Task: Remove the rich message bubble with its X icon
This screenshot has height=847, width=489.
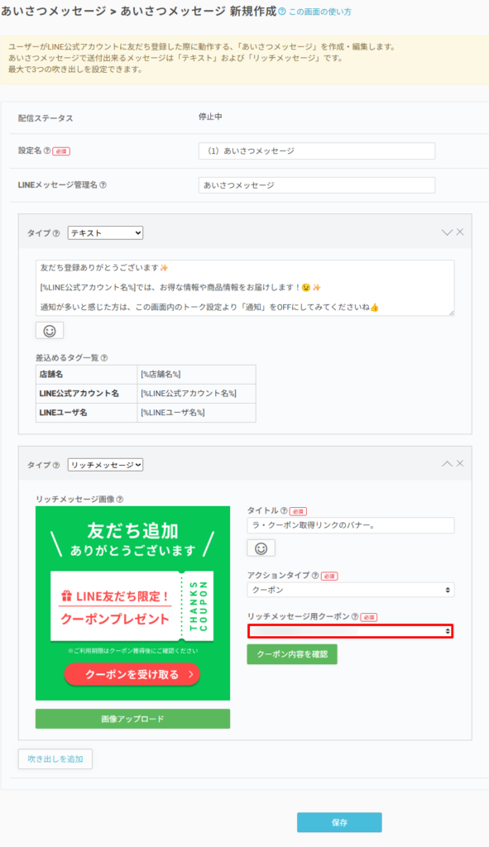Action: (460, 463)
